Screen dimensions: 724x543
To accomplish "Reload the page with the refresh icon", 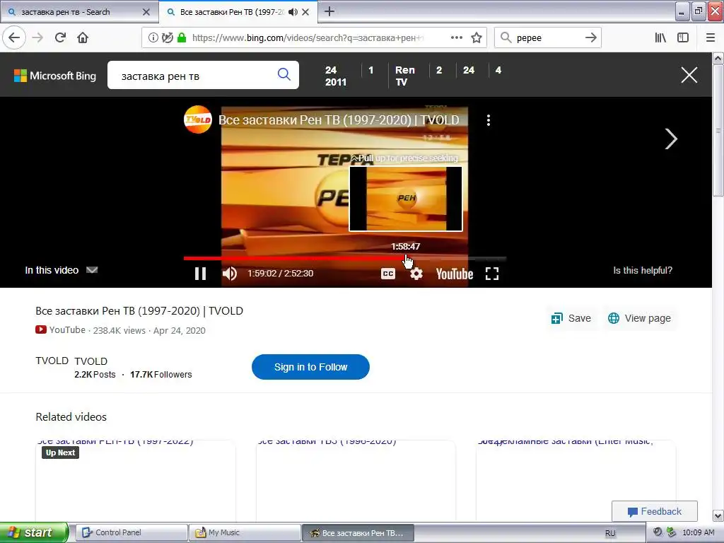I will [60, 37].
